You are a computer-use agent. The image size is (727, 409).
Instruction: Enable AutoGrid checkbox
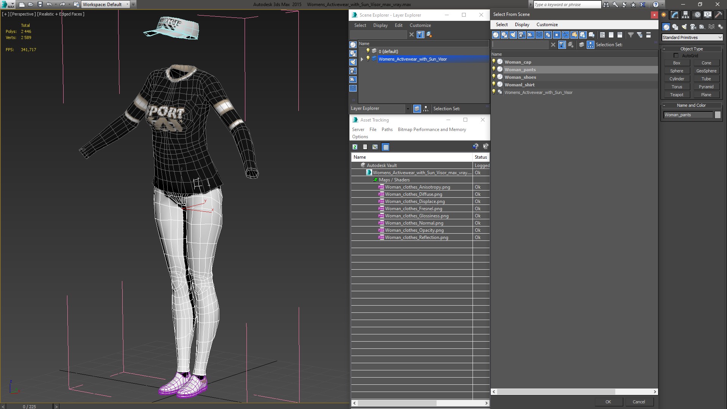click(676, 56)
